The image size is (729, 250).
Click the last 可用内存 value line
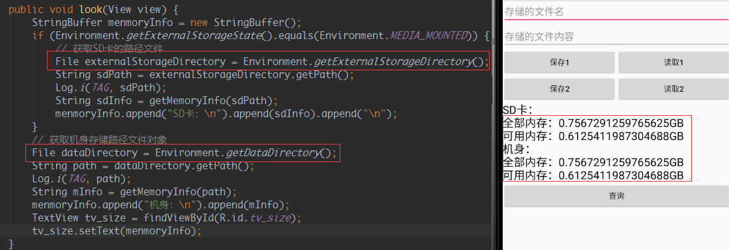point(593,175)
